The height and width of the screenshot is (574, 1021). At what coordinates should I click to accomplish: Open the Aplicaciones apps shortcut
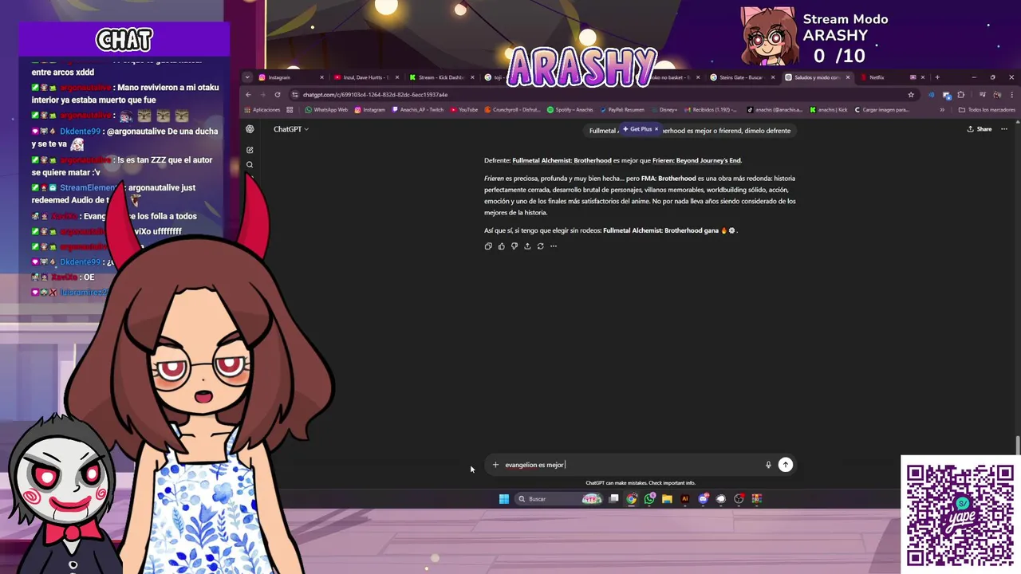[x=263, y=109]
